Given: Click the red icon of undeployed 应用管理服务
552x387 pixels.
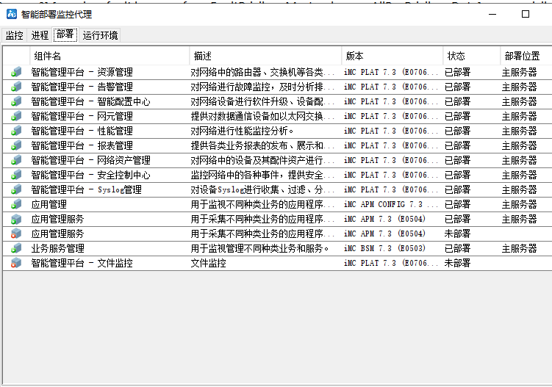Looking at the screenshot, I should pos(16,234).
